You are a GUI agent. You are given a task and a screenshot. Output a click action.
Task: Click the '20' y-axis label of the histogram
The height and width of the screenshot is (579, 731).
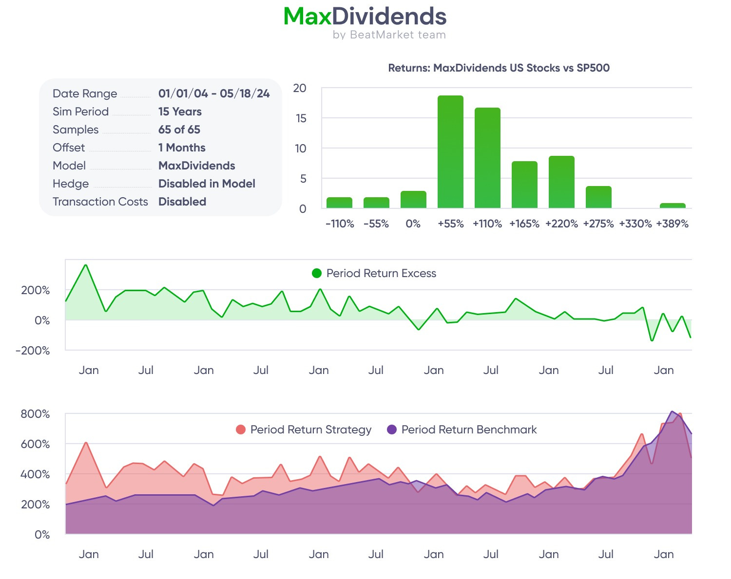pyautogui.click(x=300, y=88)
